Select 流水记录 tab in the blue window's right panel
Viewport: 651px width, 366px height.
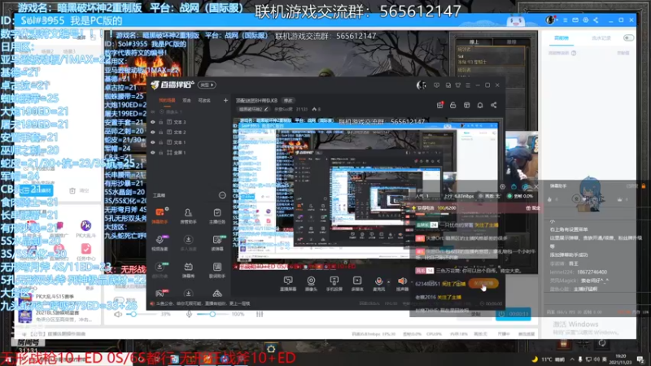pyautogui.click(x=601, y=37)
